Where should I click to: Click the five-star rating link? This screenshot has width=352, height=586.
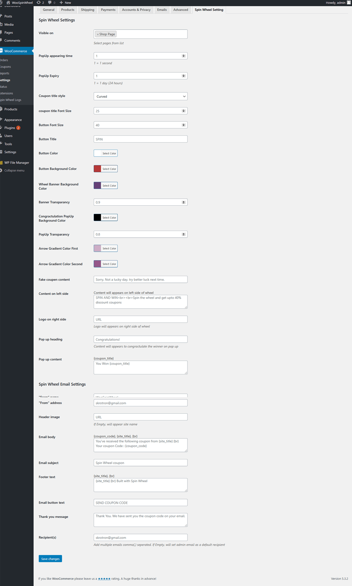(104, 579)
